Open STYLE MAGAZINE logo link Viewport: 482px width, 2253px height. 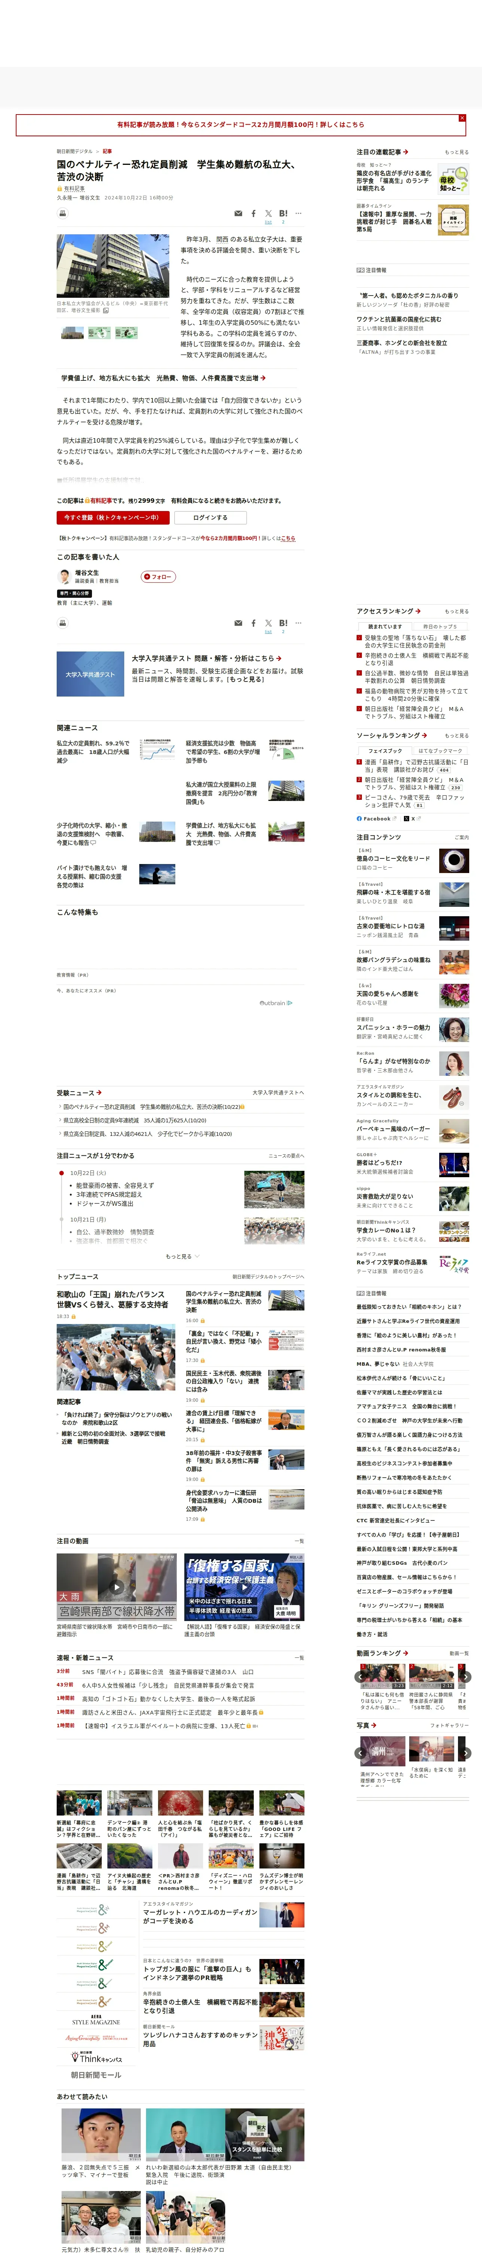coord(96,2020)
